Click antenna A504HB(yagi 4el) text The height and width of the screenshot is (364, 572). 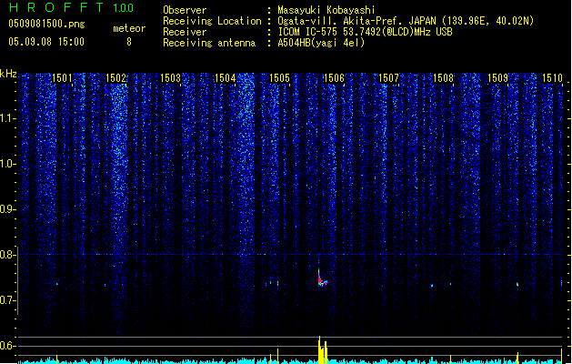coord(321,43)
